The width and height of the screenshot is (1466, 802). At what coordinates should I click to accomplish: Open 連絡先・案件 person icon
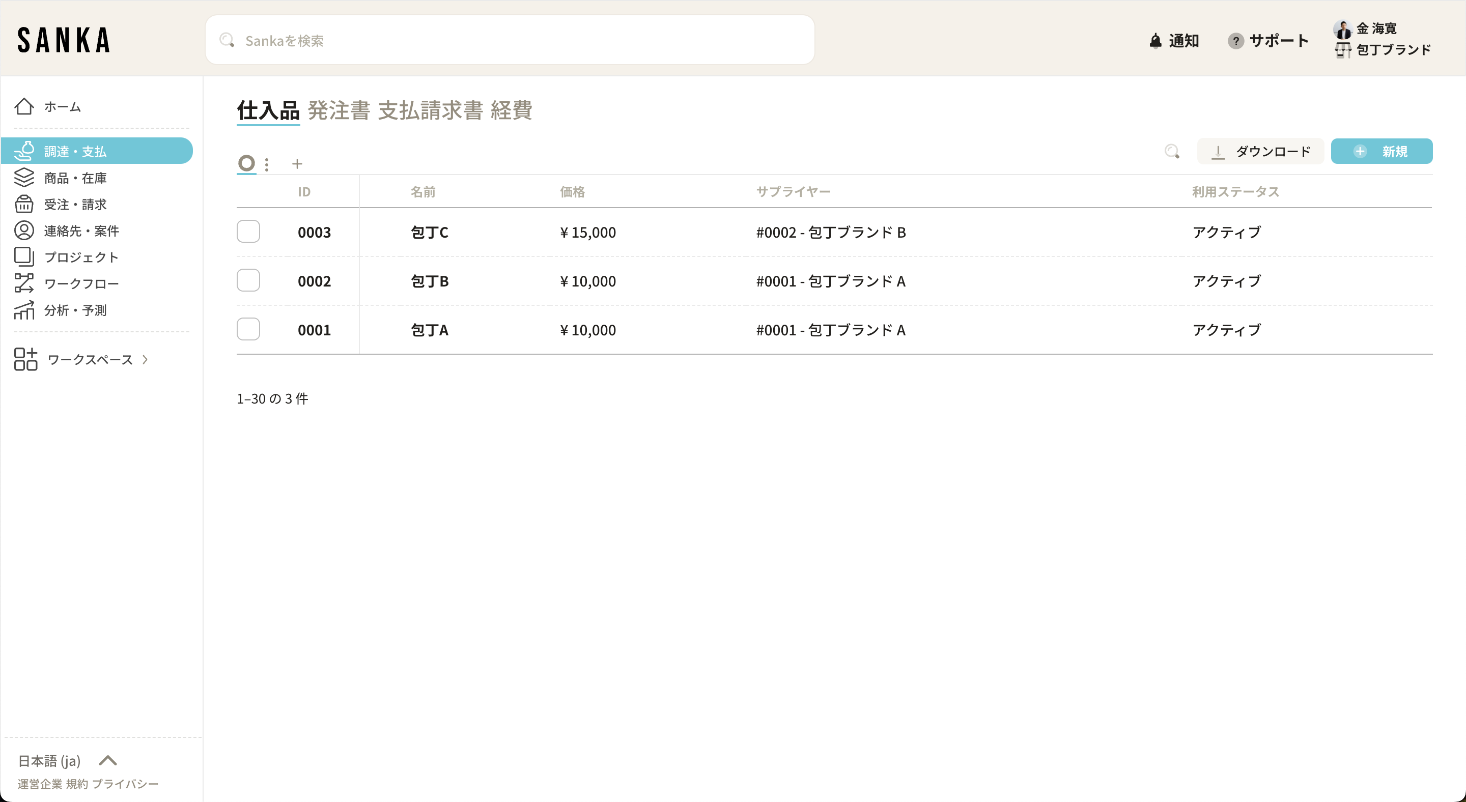(24, 231)
